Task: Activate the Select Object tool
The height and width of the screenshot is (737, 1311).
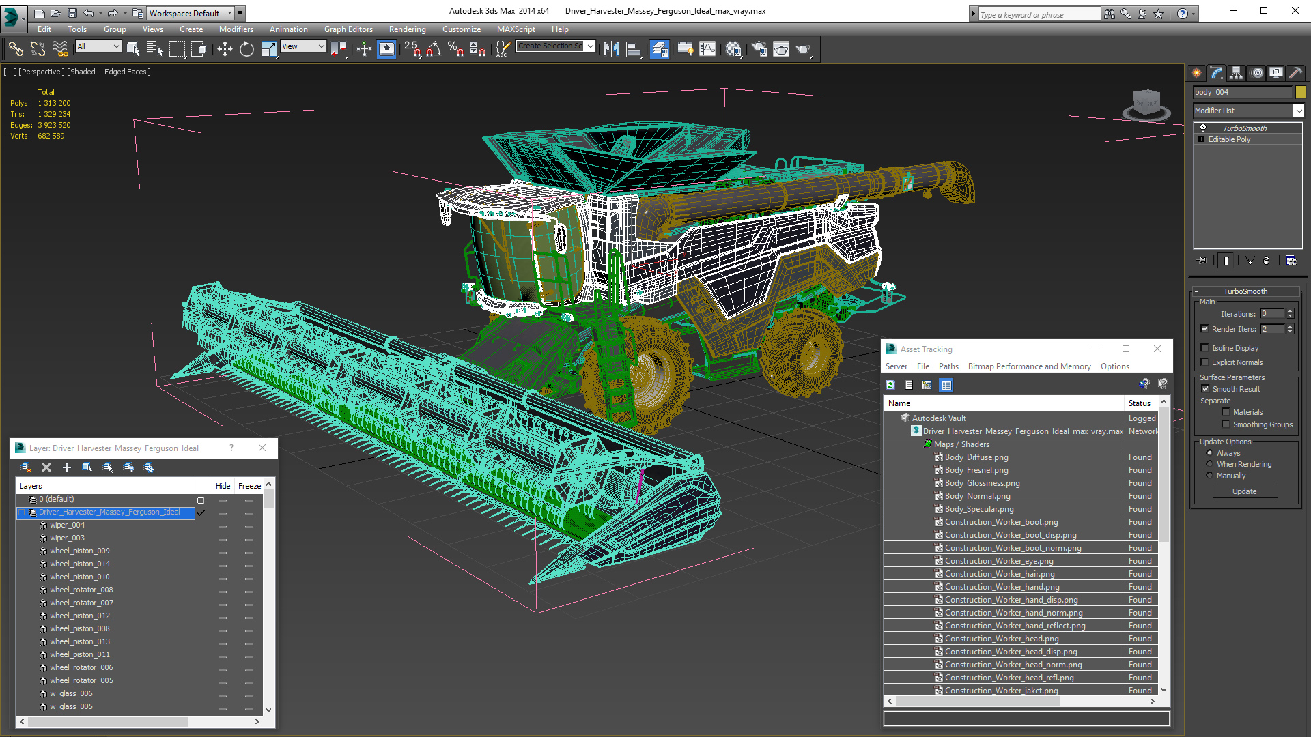Action: [133, 48]
